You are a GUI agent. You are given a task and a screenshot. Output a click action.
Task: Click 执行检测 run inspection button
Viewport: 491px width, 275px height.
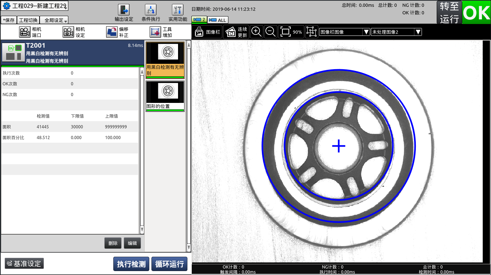tap(131, 264)
